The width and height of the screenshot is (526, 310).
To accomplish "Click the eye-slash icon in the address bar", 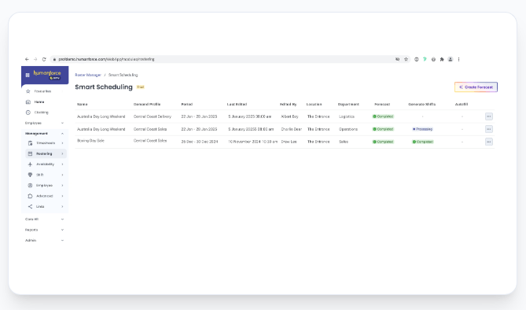I will coord(398,59).
